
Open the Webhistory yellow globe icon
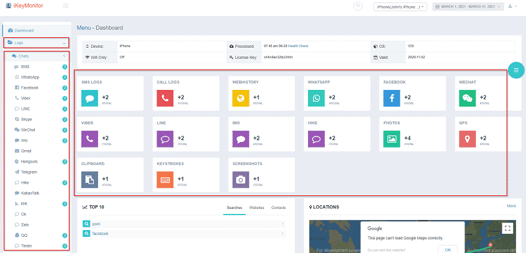[x=241, y=98]
